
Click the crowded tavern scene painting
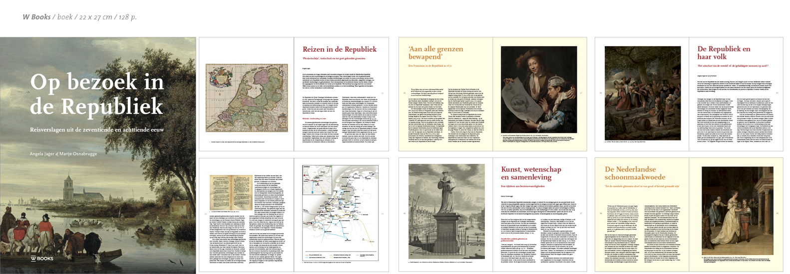click(643, 93)
